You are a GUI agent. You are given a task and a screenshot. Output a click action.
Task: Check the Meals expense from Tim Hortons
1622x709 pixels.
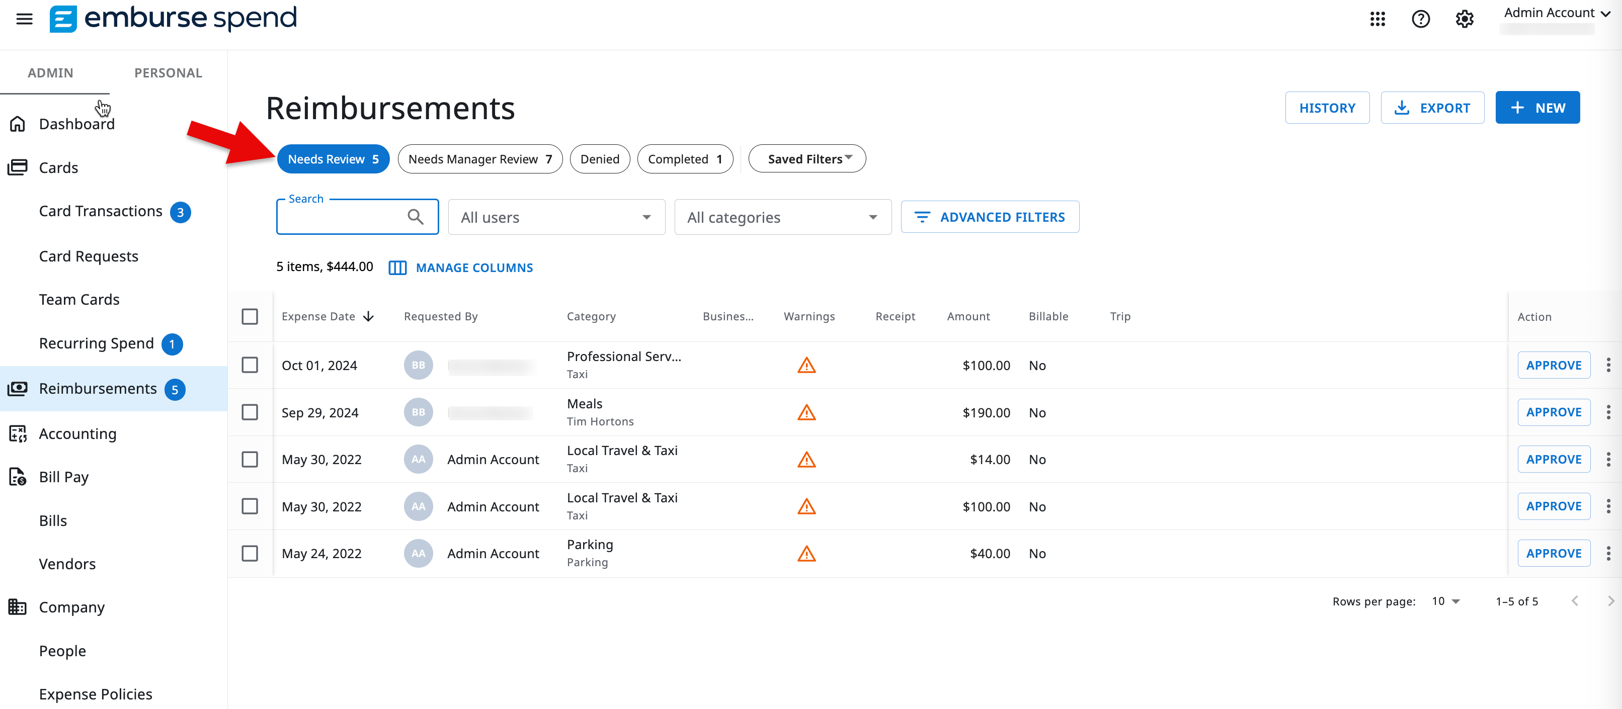(x=250, y=412)
